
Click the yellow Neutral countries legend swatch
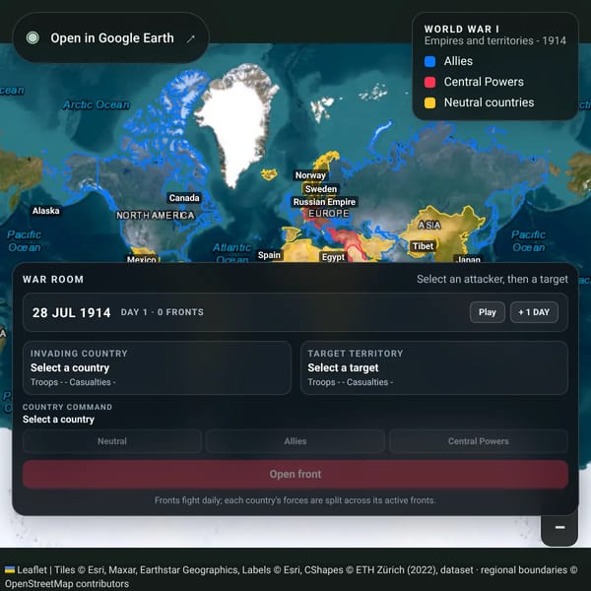click(430, 102)
